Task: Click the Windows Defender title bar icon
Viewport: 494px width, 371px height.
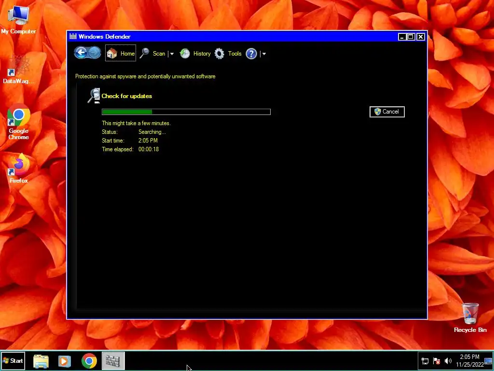Action: click(x=73, y=36)
